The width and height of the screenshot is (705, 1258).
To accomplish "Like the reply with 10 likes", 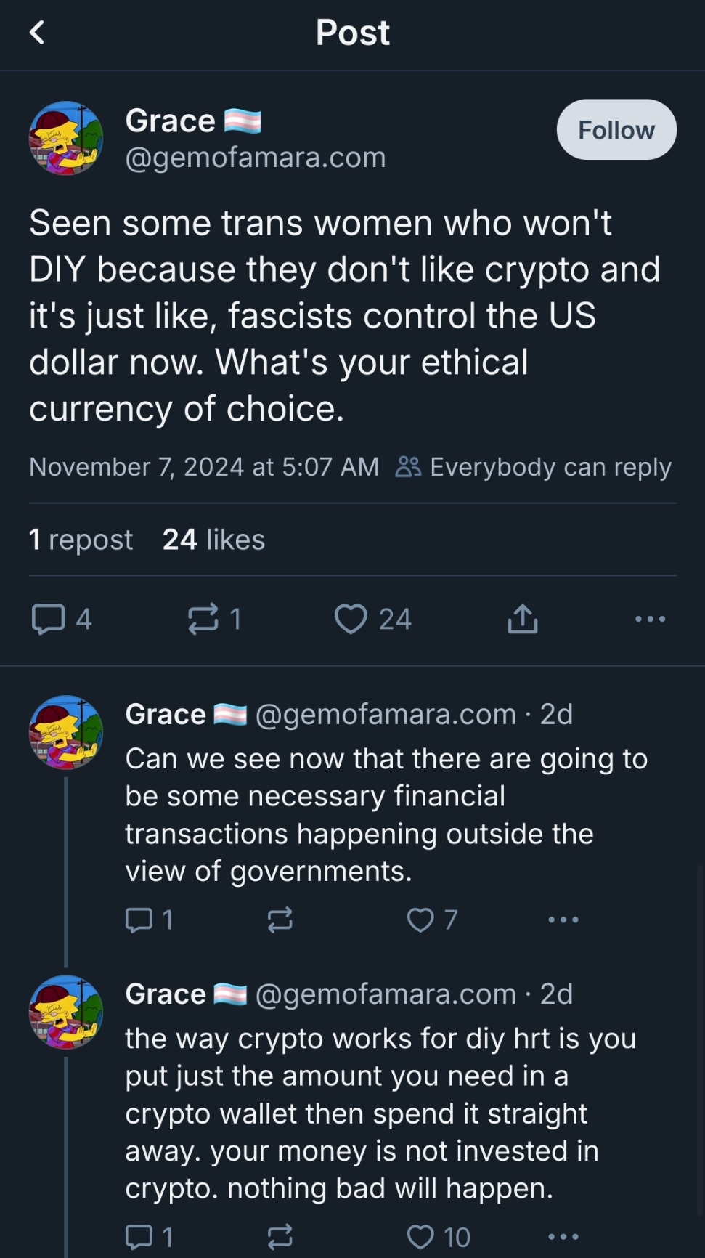I will point(420,1236).
